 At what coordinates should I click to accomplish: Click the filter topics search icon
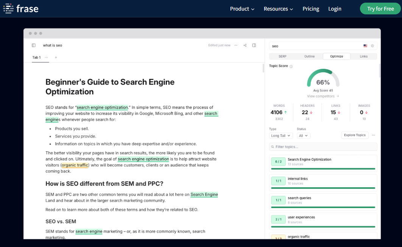[273, 147]
